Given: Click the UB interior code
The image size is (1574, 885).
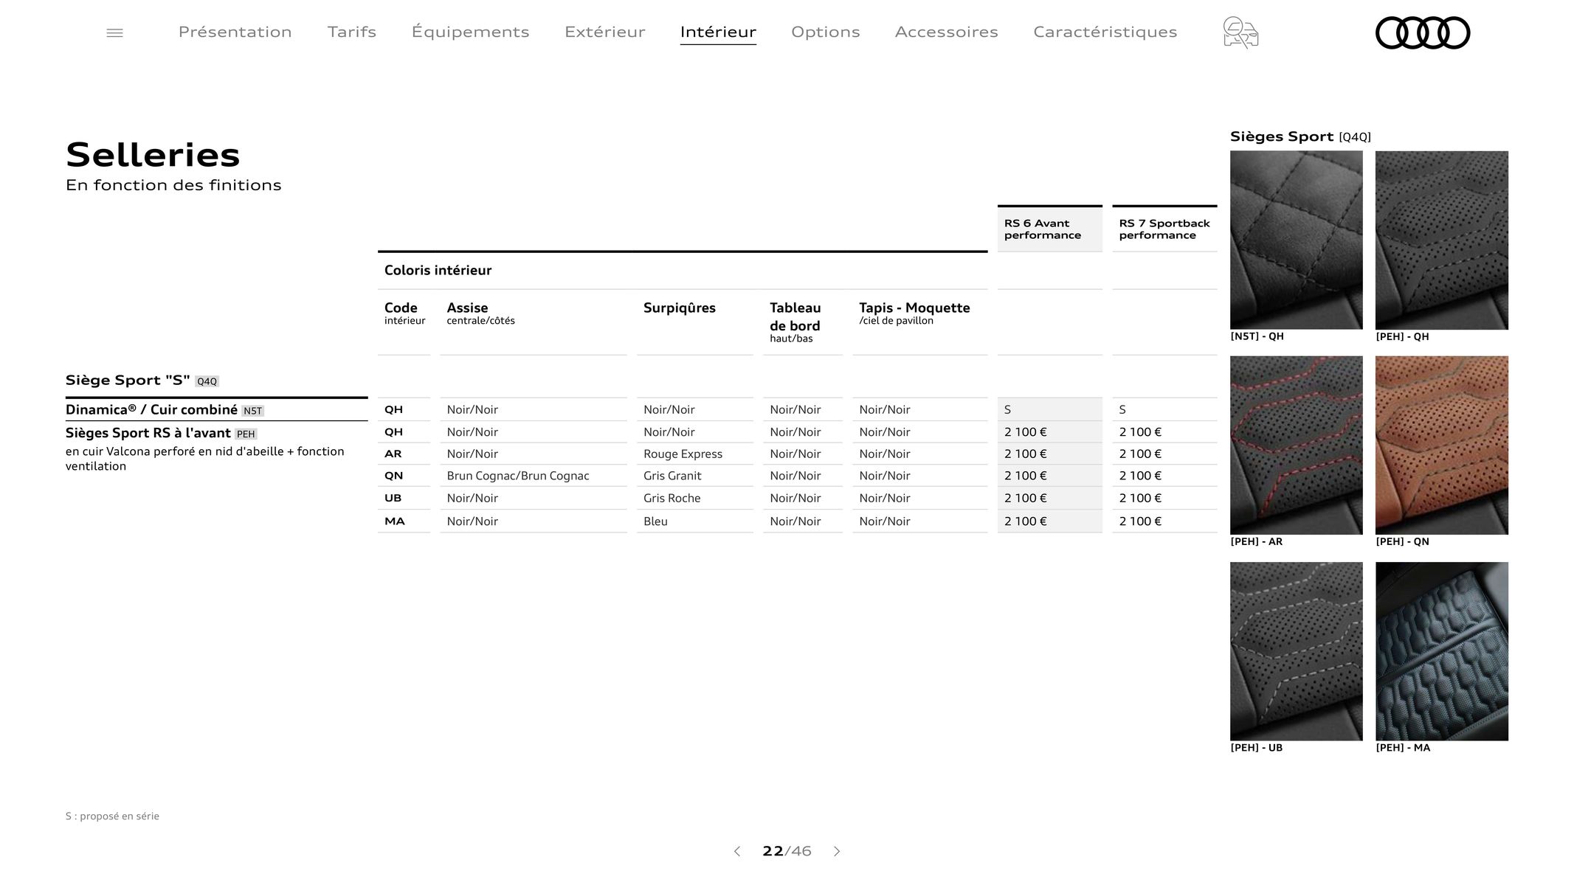Looking at the screenshot, I should (393, 499).
